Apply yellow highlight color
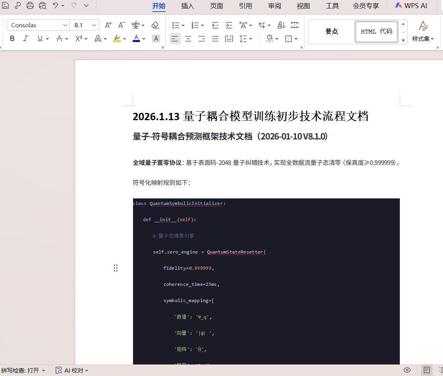 [117, 39]
